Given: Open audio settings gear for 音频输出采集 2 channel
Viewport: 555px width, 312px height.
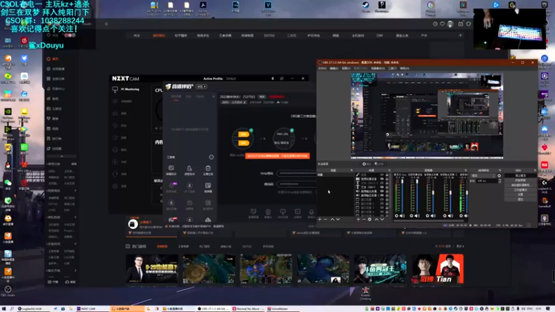Looking at the screenshot, I should pyautogui.click(x=445, y=216).
